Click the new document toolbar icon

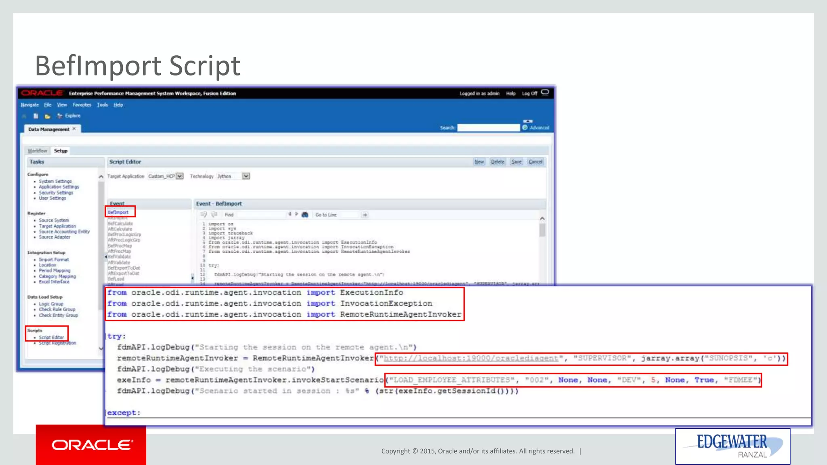point(36,116)
